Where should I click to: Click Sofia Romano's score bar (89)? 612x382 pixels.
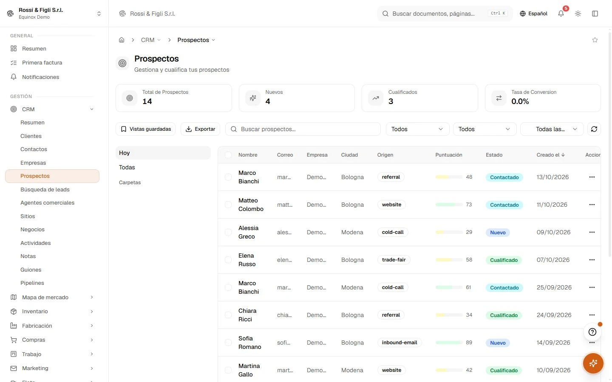pyautogui.click(x=449, y=343)
